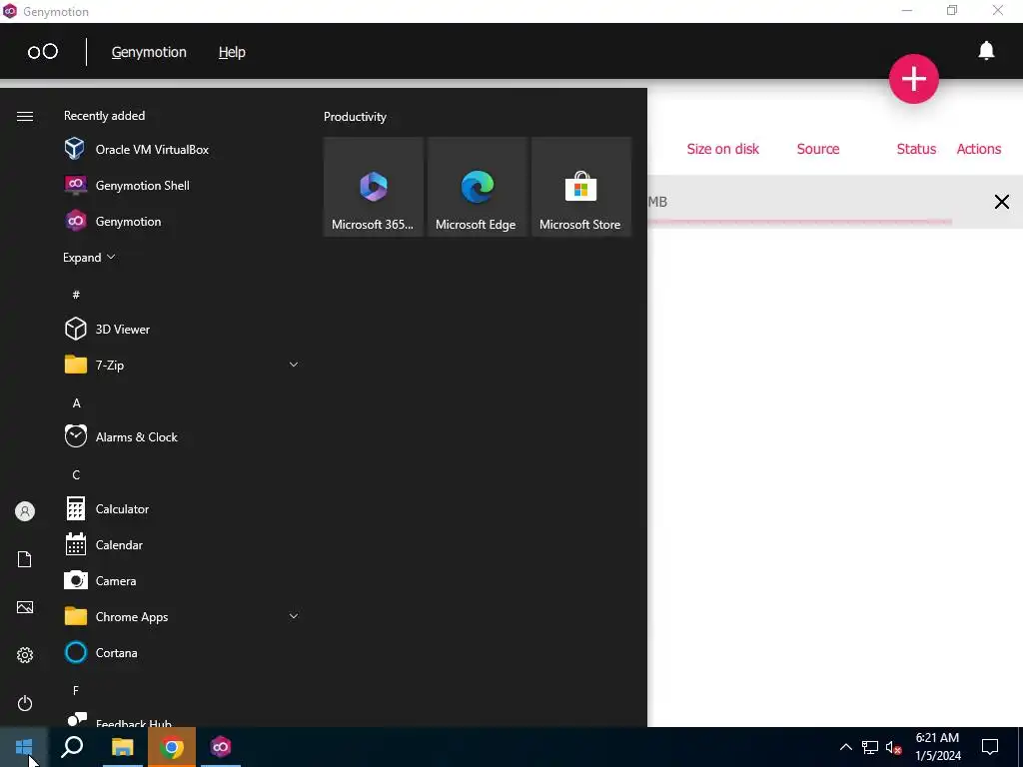This screenshot has height=767, width=1023.
Task: Click the Genymotion logo in header
Action: (43, 52)
